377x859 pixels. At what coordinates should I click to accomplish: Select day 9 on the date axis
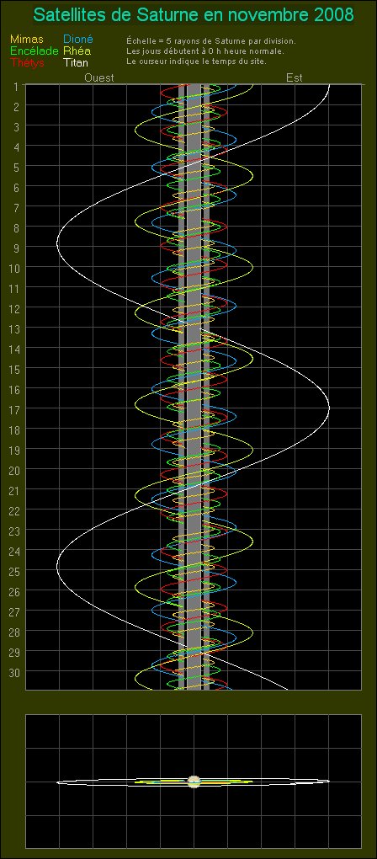16,248
